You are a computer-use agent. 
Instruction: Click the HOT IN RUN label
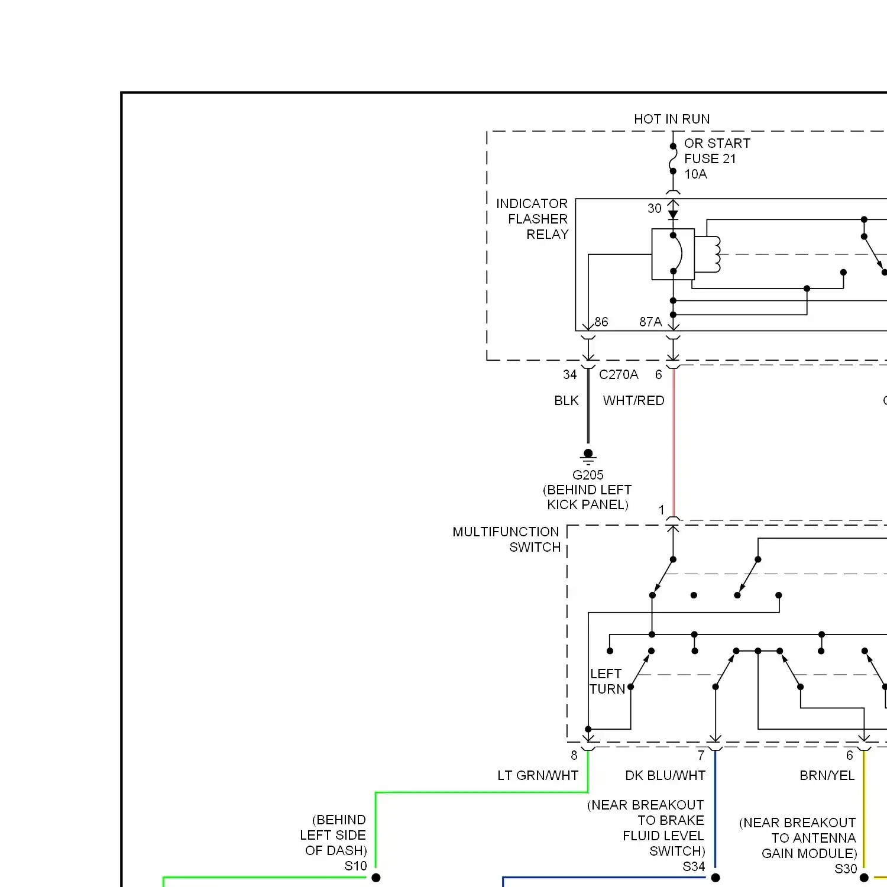click(672, 119)
